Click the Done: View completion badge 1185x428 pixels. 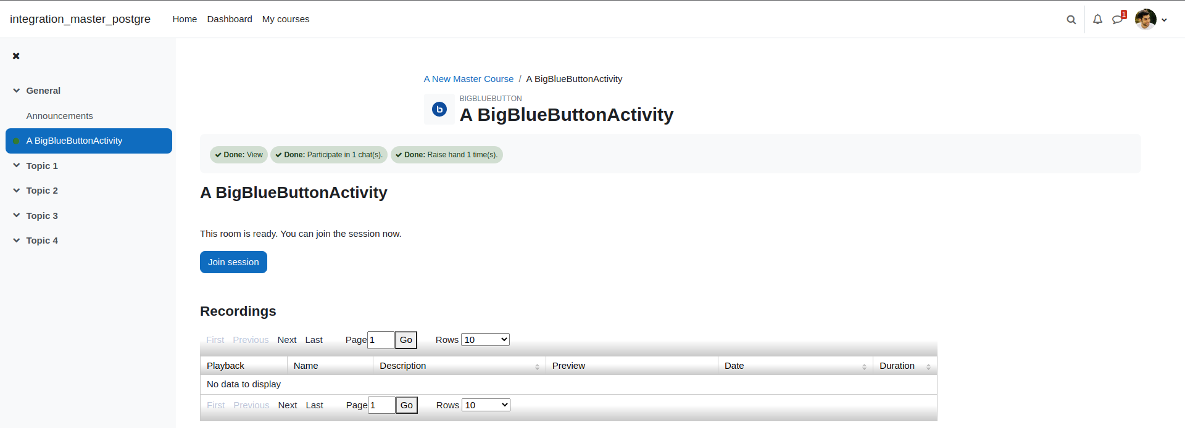click(x=239, y=155)
